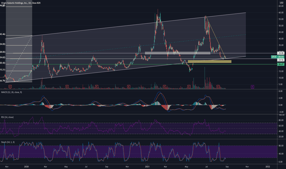Screen dimensions: 286x169
Task: Open the earnings marker near May 2021
Action: (189, 87)
